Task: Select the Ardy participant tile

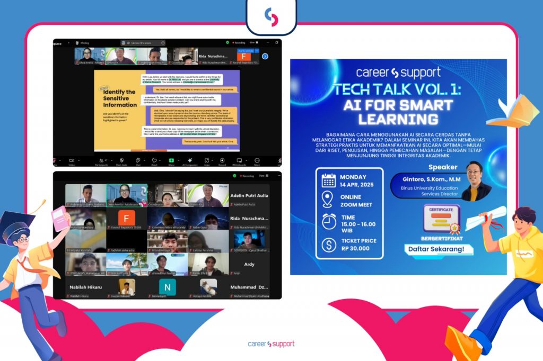Action: (249, 265)
